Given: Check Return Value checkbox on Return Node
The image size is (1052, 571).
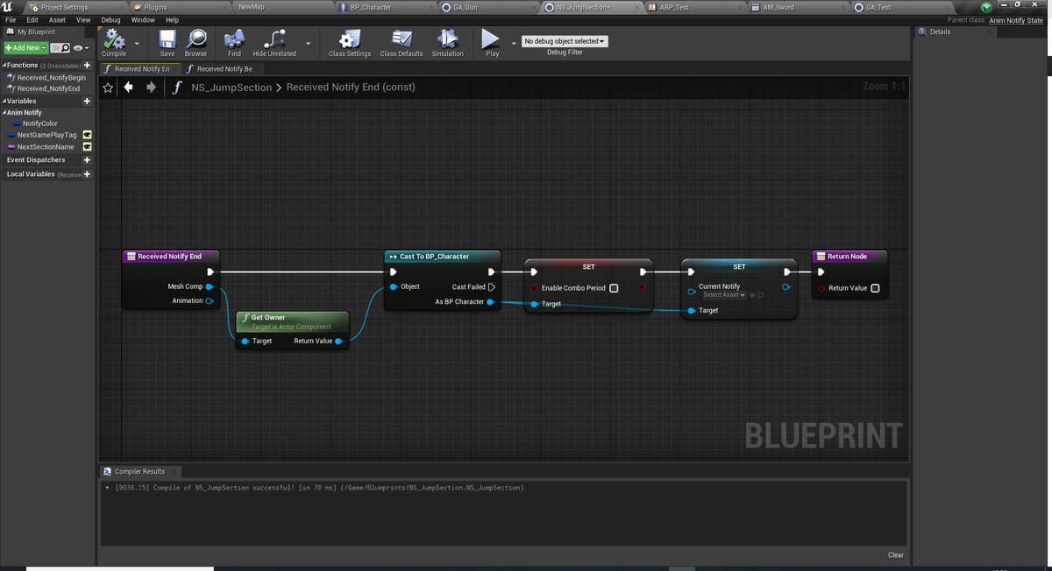Looking at the screenshot, I should [x=875, y=288].
